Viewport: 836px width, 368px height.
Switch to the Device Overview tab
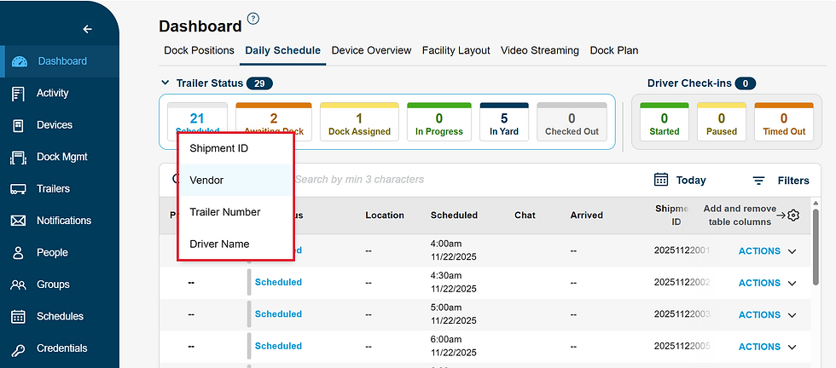(371, 50)
